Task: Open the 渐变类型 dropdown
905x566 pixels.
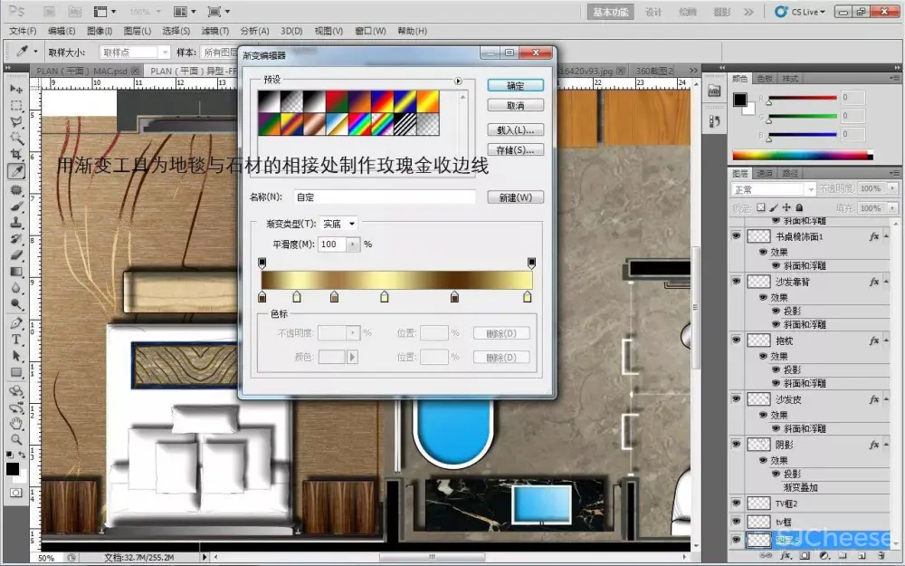Action: click(339, 224)
